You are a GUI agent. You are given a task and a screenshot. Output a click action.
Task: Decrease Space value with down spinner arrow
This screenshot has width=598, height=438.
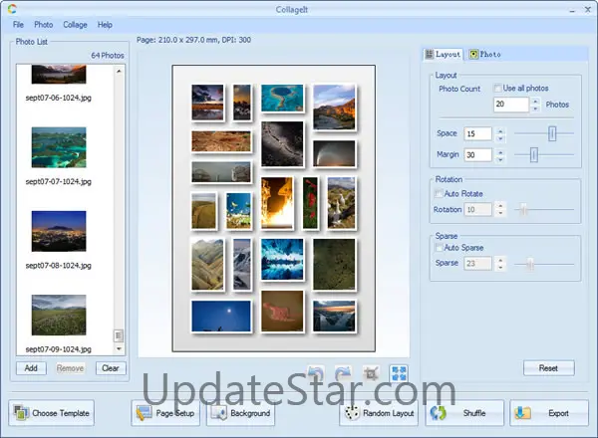(x=500, y=137)
